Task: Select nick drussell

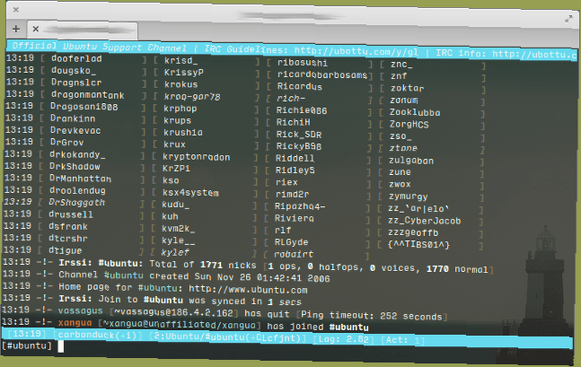Action: tap(71, 214)
